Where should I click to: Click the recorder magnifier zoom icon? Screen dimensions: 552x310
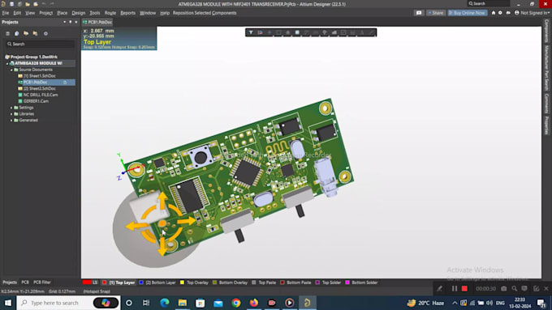pos(515,289)
